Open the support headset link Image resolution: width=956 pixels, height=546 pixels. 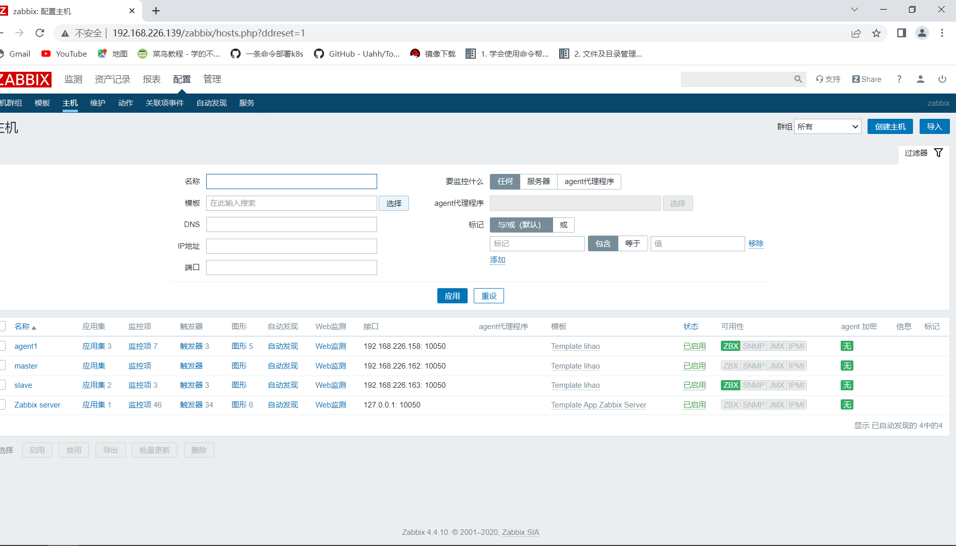click(828, 79)
